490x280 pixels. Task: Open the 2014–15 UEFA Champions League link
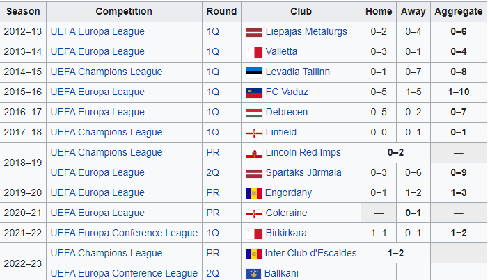click(x=106, y=72)
